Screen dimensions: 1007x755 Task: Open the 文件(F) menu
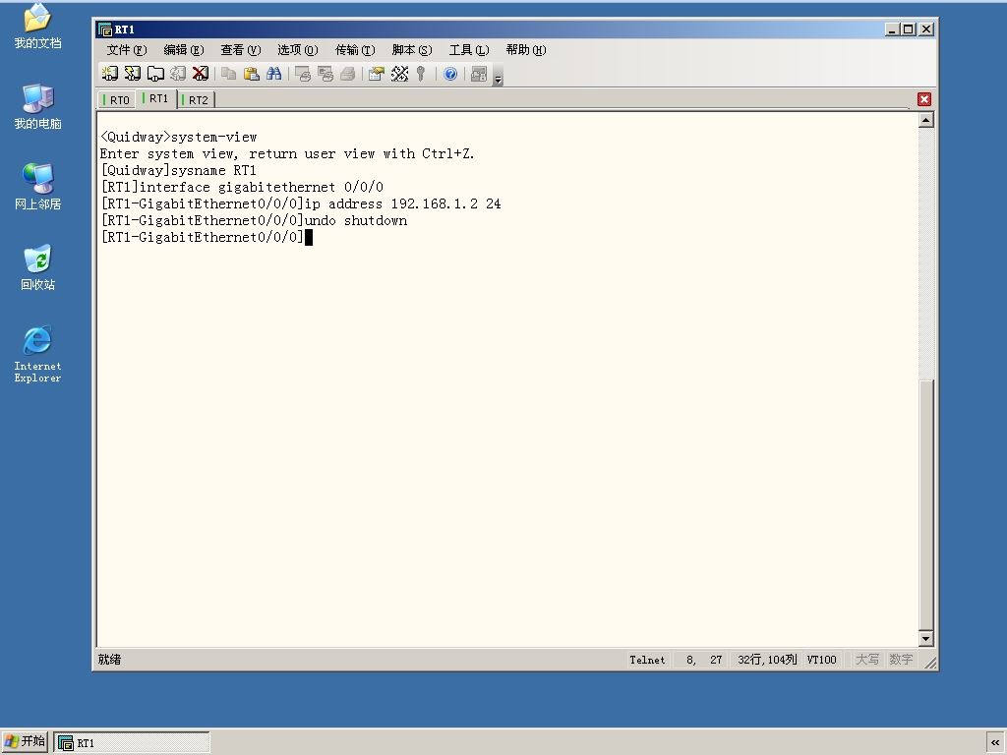tap(127, 50)
